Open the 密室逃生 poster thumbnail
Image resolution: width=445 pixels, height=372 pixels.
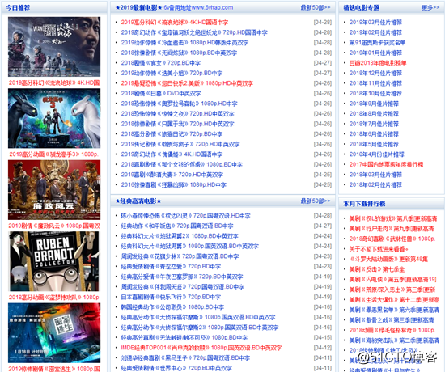pos(54,333)
